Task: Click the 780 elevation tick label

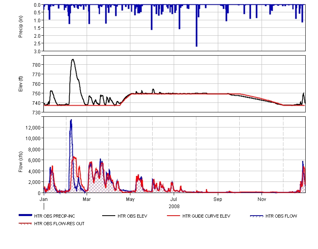Action: click(37, 65)
